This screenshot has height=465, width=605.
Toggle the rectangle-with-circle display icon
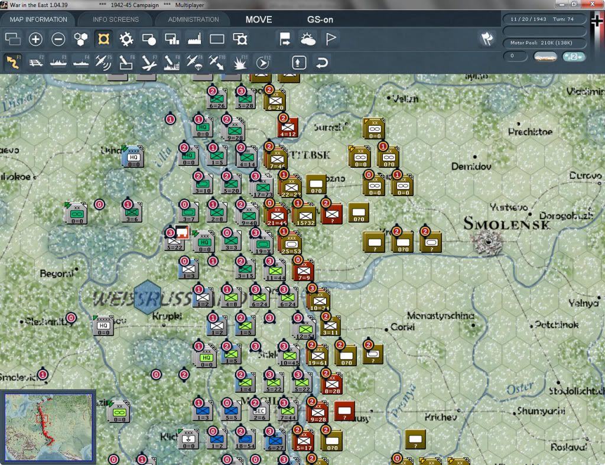click(149, 39)
